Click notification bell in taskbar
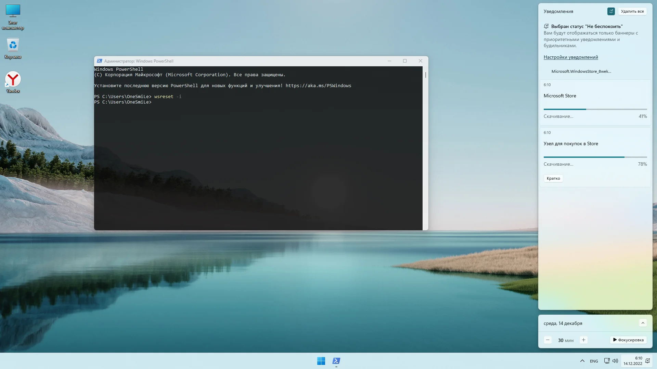Viewport: 657px width, 369px height. coord(647,361)
